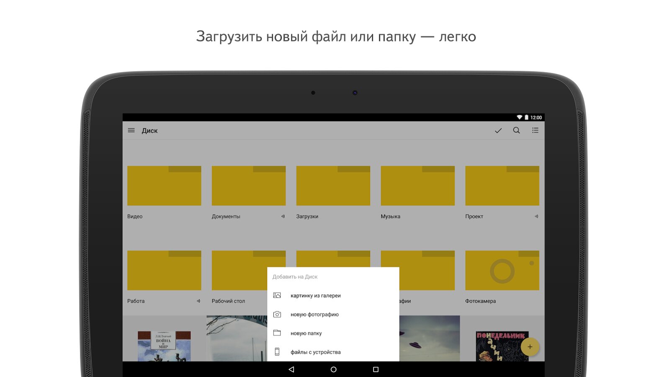Open the War and Peace book thumbnail

point(164,346)
